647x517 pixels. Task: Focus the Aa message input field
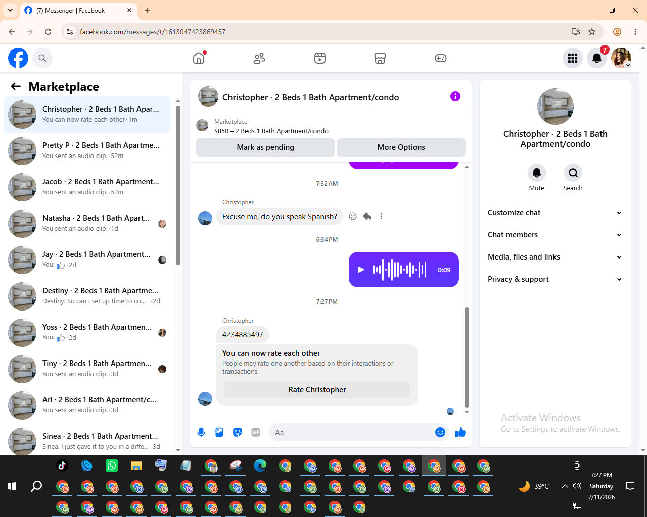tap(352, 432)
